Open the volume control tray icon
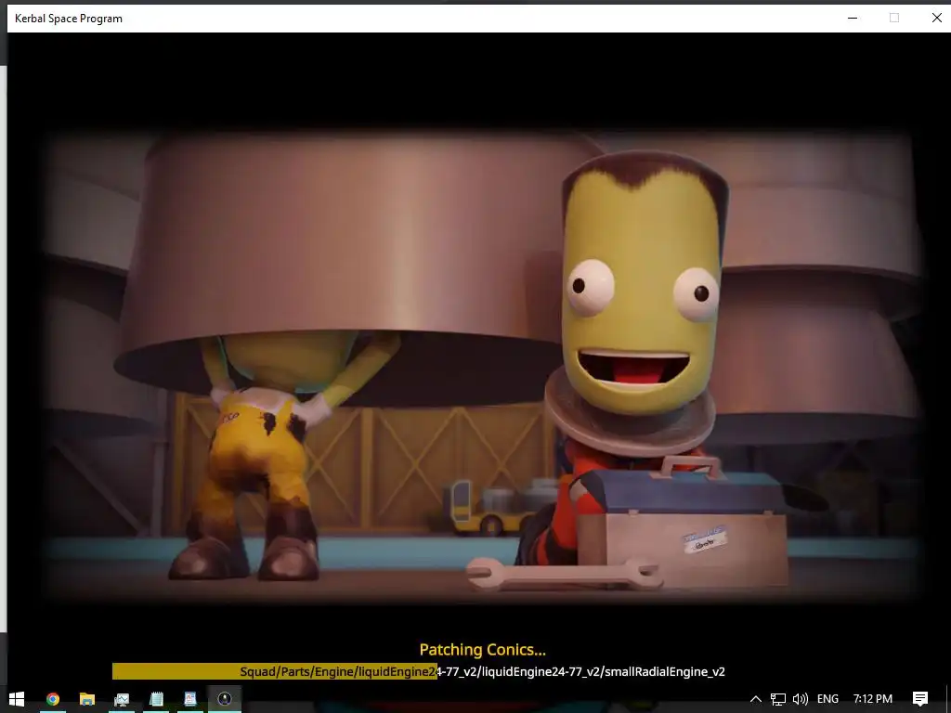This screenshot has width=951, height=713. click(800, 699)
